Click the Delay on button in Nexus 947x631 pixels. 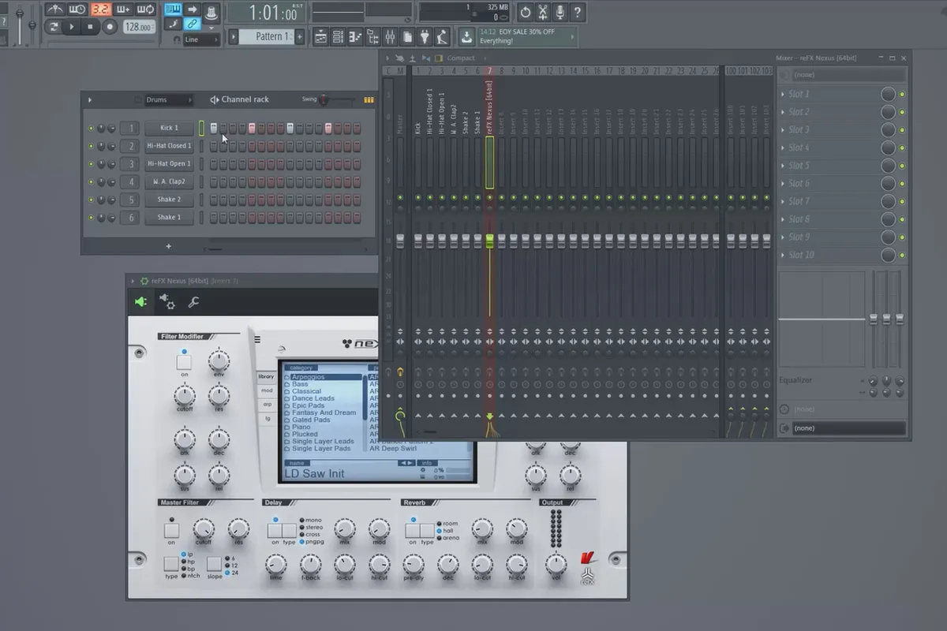click(x=275, y=531)
